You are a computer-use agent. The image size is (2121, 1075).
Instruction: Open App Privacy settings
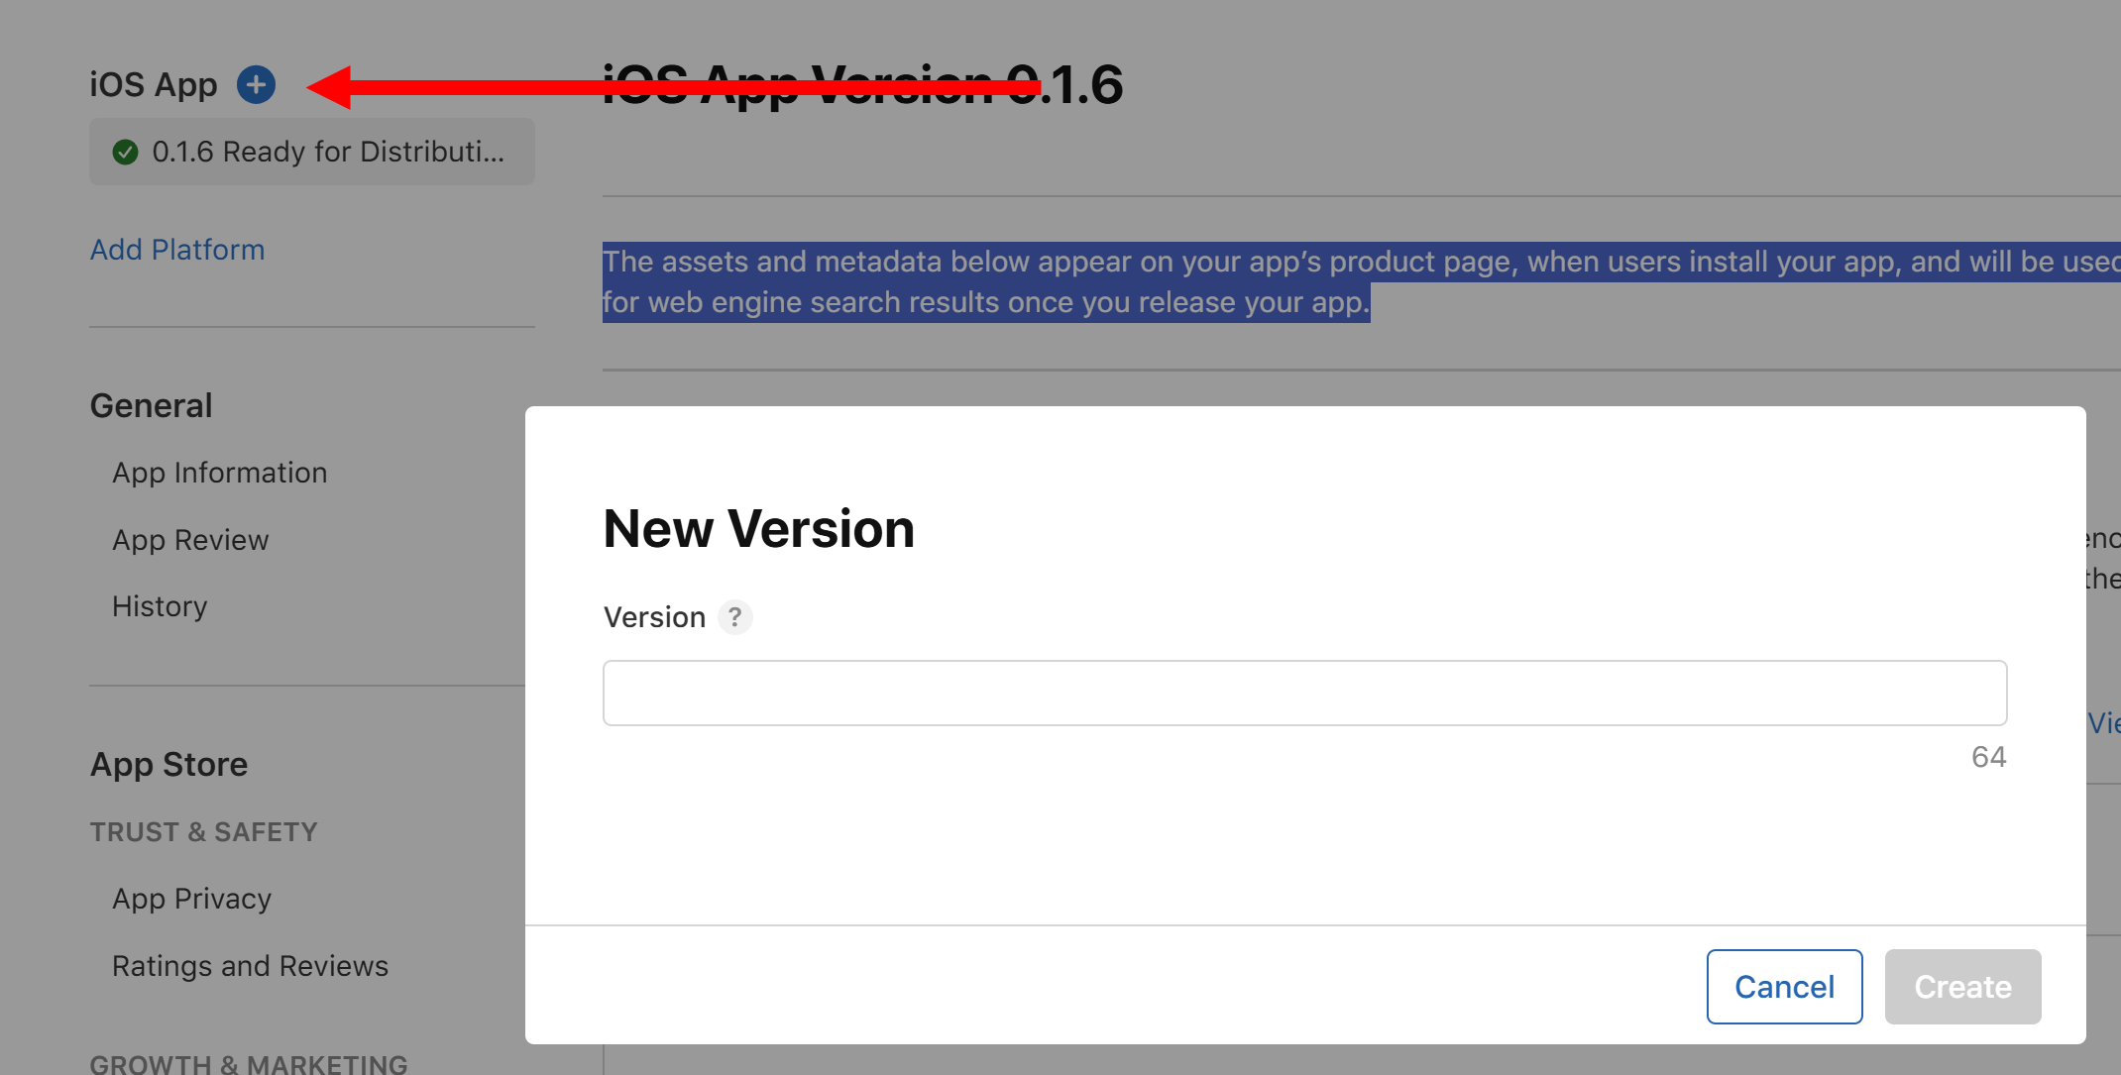(x=191, y=899)
